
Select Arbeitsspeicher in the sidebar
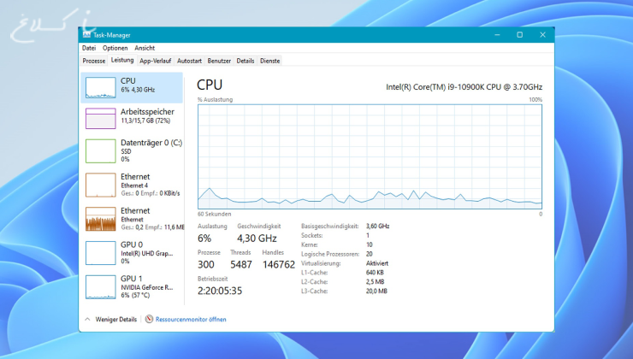[x=132, y=118]
